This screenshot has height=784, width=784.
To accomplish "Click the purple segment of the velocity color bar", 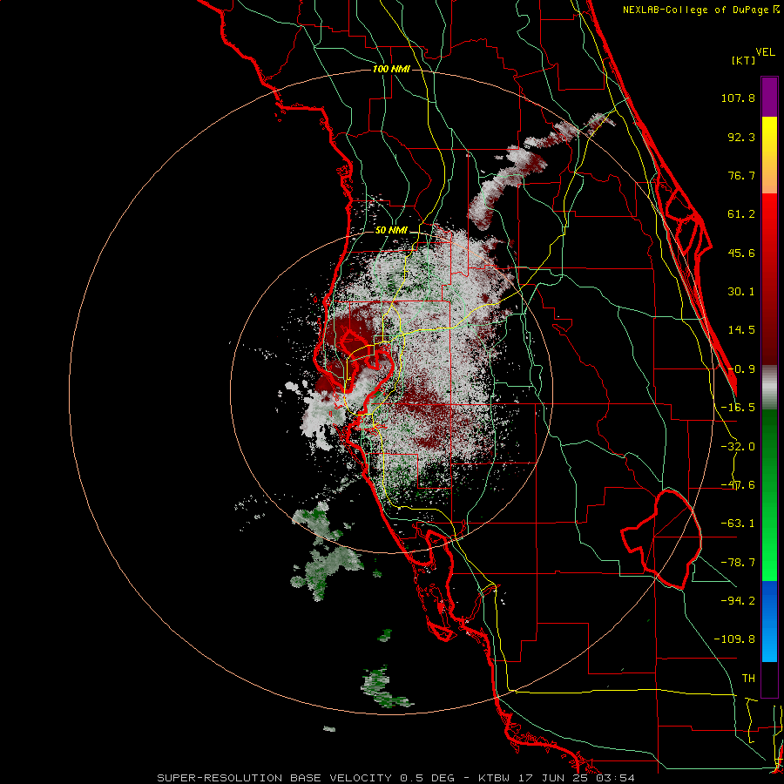I will coord(769,97).
